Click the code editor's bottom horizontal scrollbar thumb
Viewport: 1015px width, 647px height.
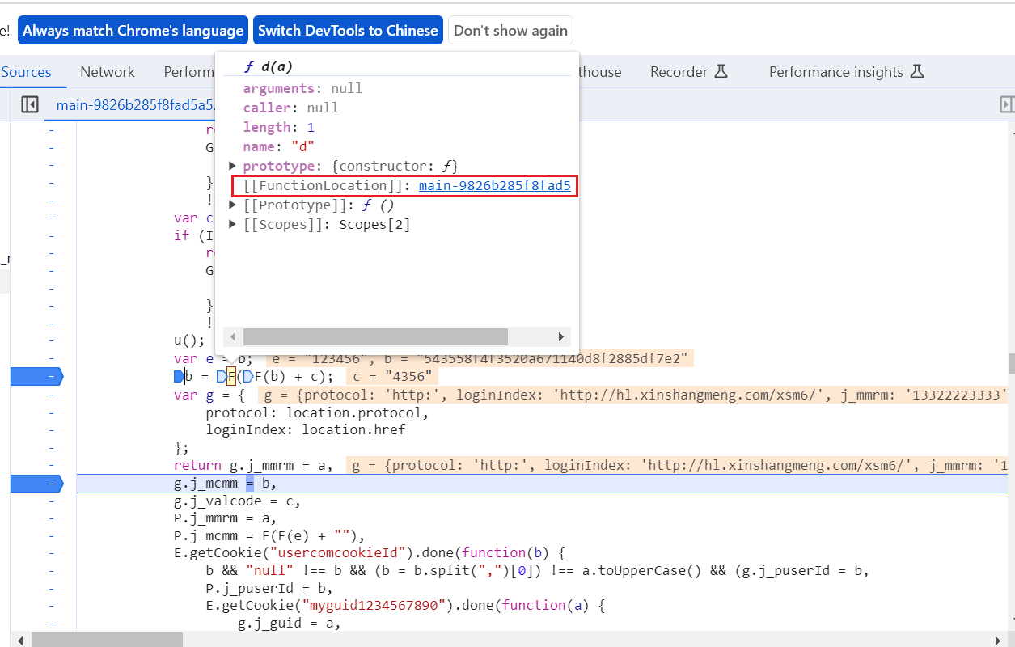[107, 640]
